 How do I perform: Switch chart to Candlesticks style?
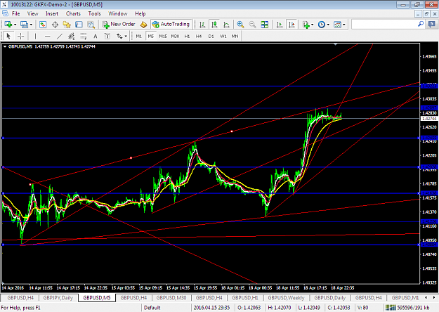pyautogui.click(x=214, y=25)
